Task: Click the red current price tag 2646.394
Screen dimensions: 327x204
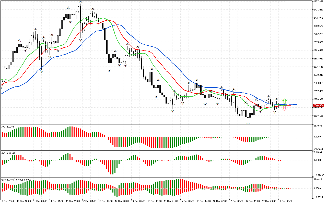Action: point(319,105)
